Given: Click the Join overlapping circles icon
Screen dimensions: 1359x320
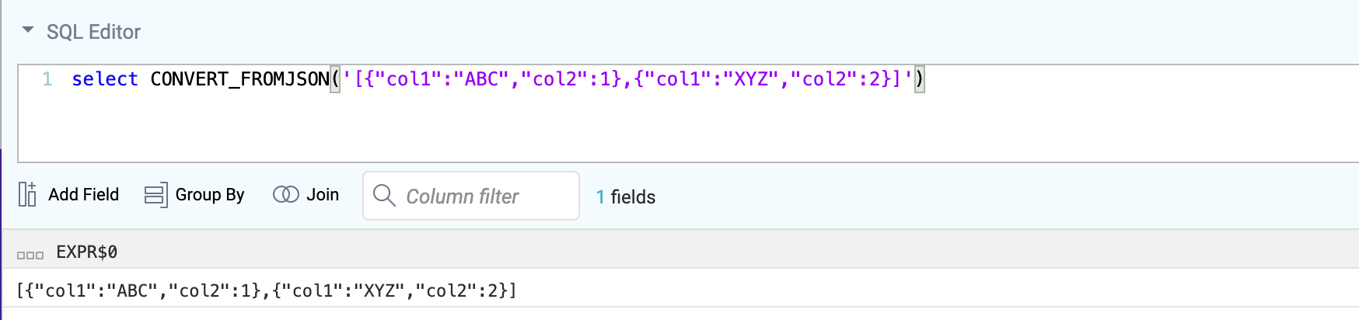Looking at the screenshot, I should (286, 194).
